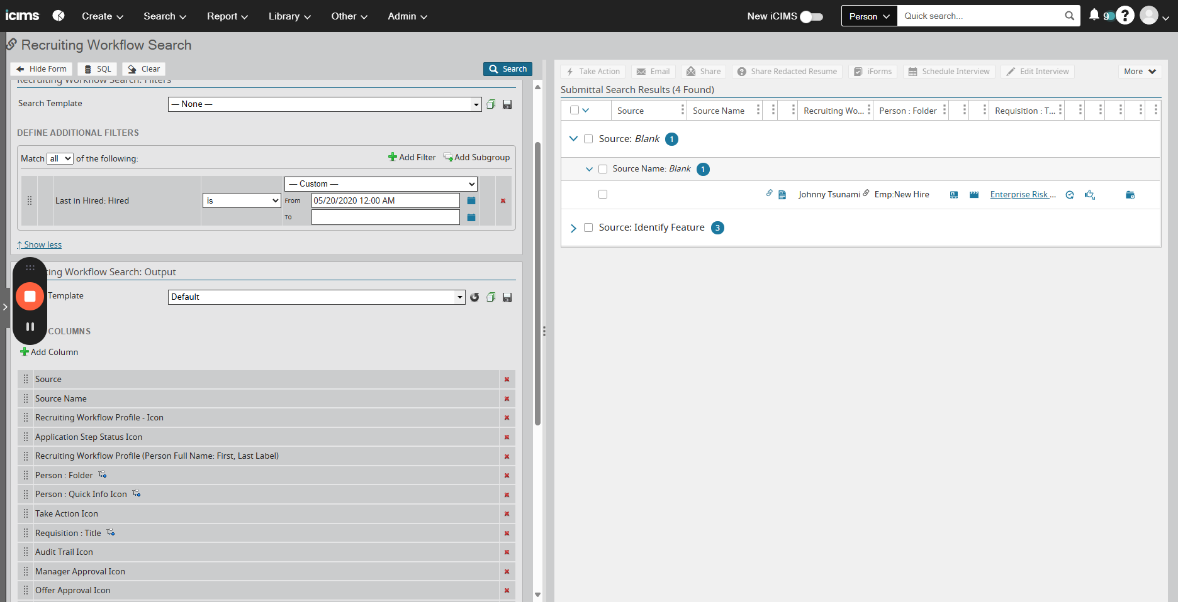The image size is (1178, 602).
Task: Stop the screen recording
Action: point(30,296)
